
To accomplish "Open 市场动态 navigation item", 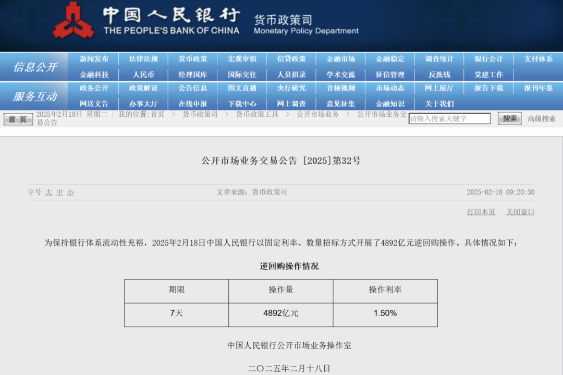I will 390,88.
